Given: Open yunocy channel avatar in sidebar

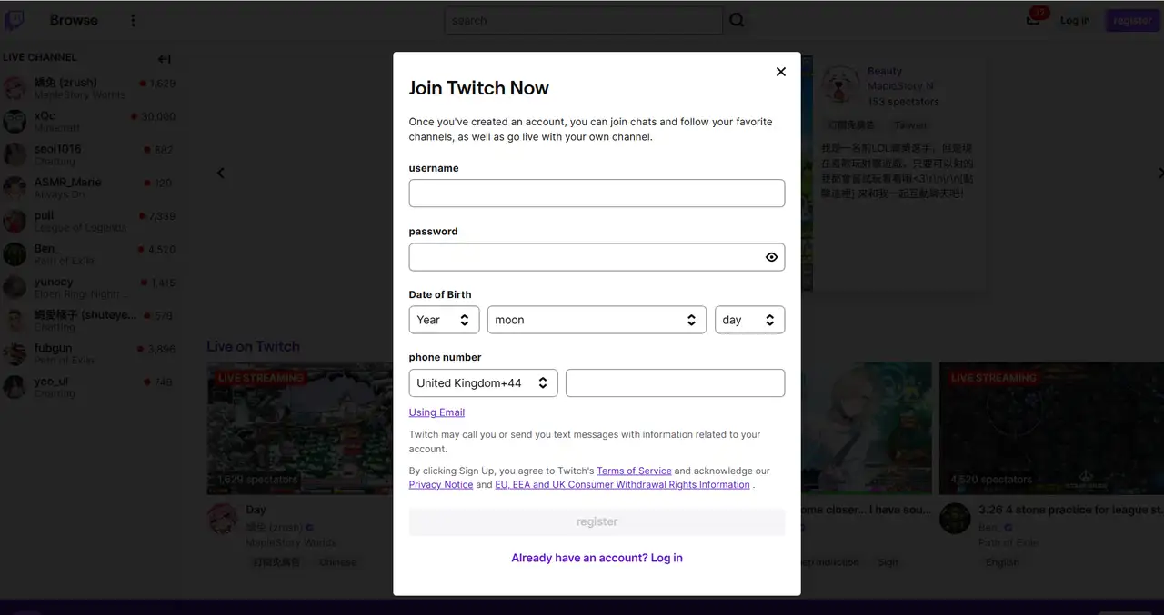Looking at the screenshot, I should 15,288.
